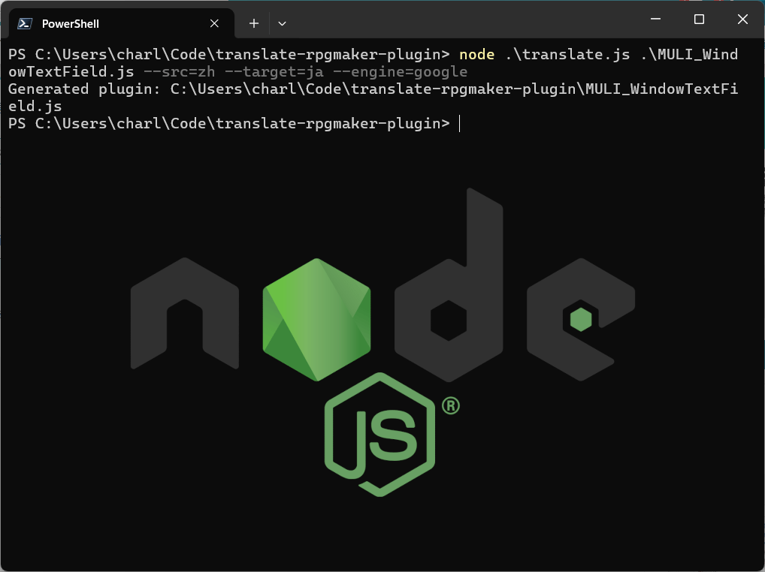Close the PowerShell tab
Viewport: 765px width, 572px height.
coord(214,23)
